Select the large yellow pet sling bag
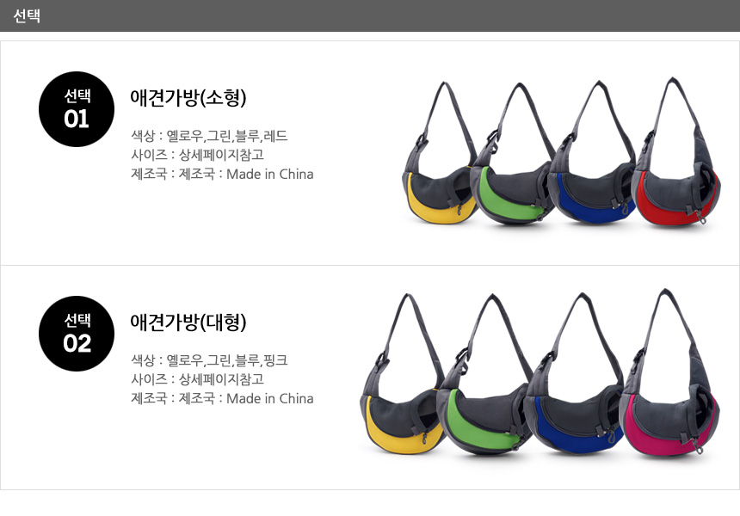The width and height of the screenshot is (740, 516). point(402,373)
